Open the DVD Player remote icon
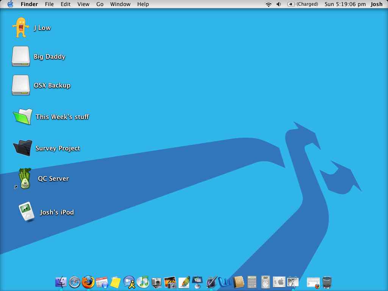Viewport: 388px width, 291px height. point(266,282)
